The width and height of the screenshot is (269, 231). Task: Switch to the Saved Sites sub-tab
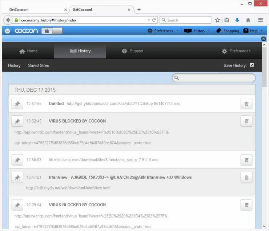39,65
